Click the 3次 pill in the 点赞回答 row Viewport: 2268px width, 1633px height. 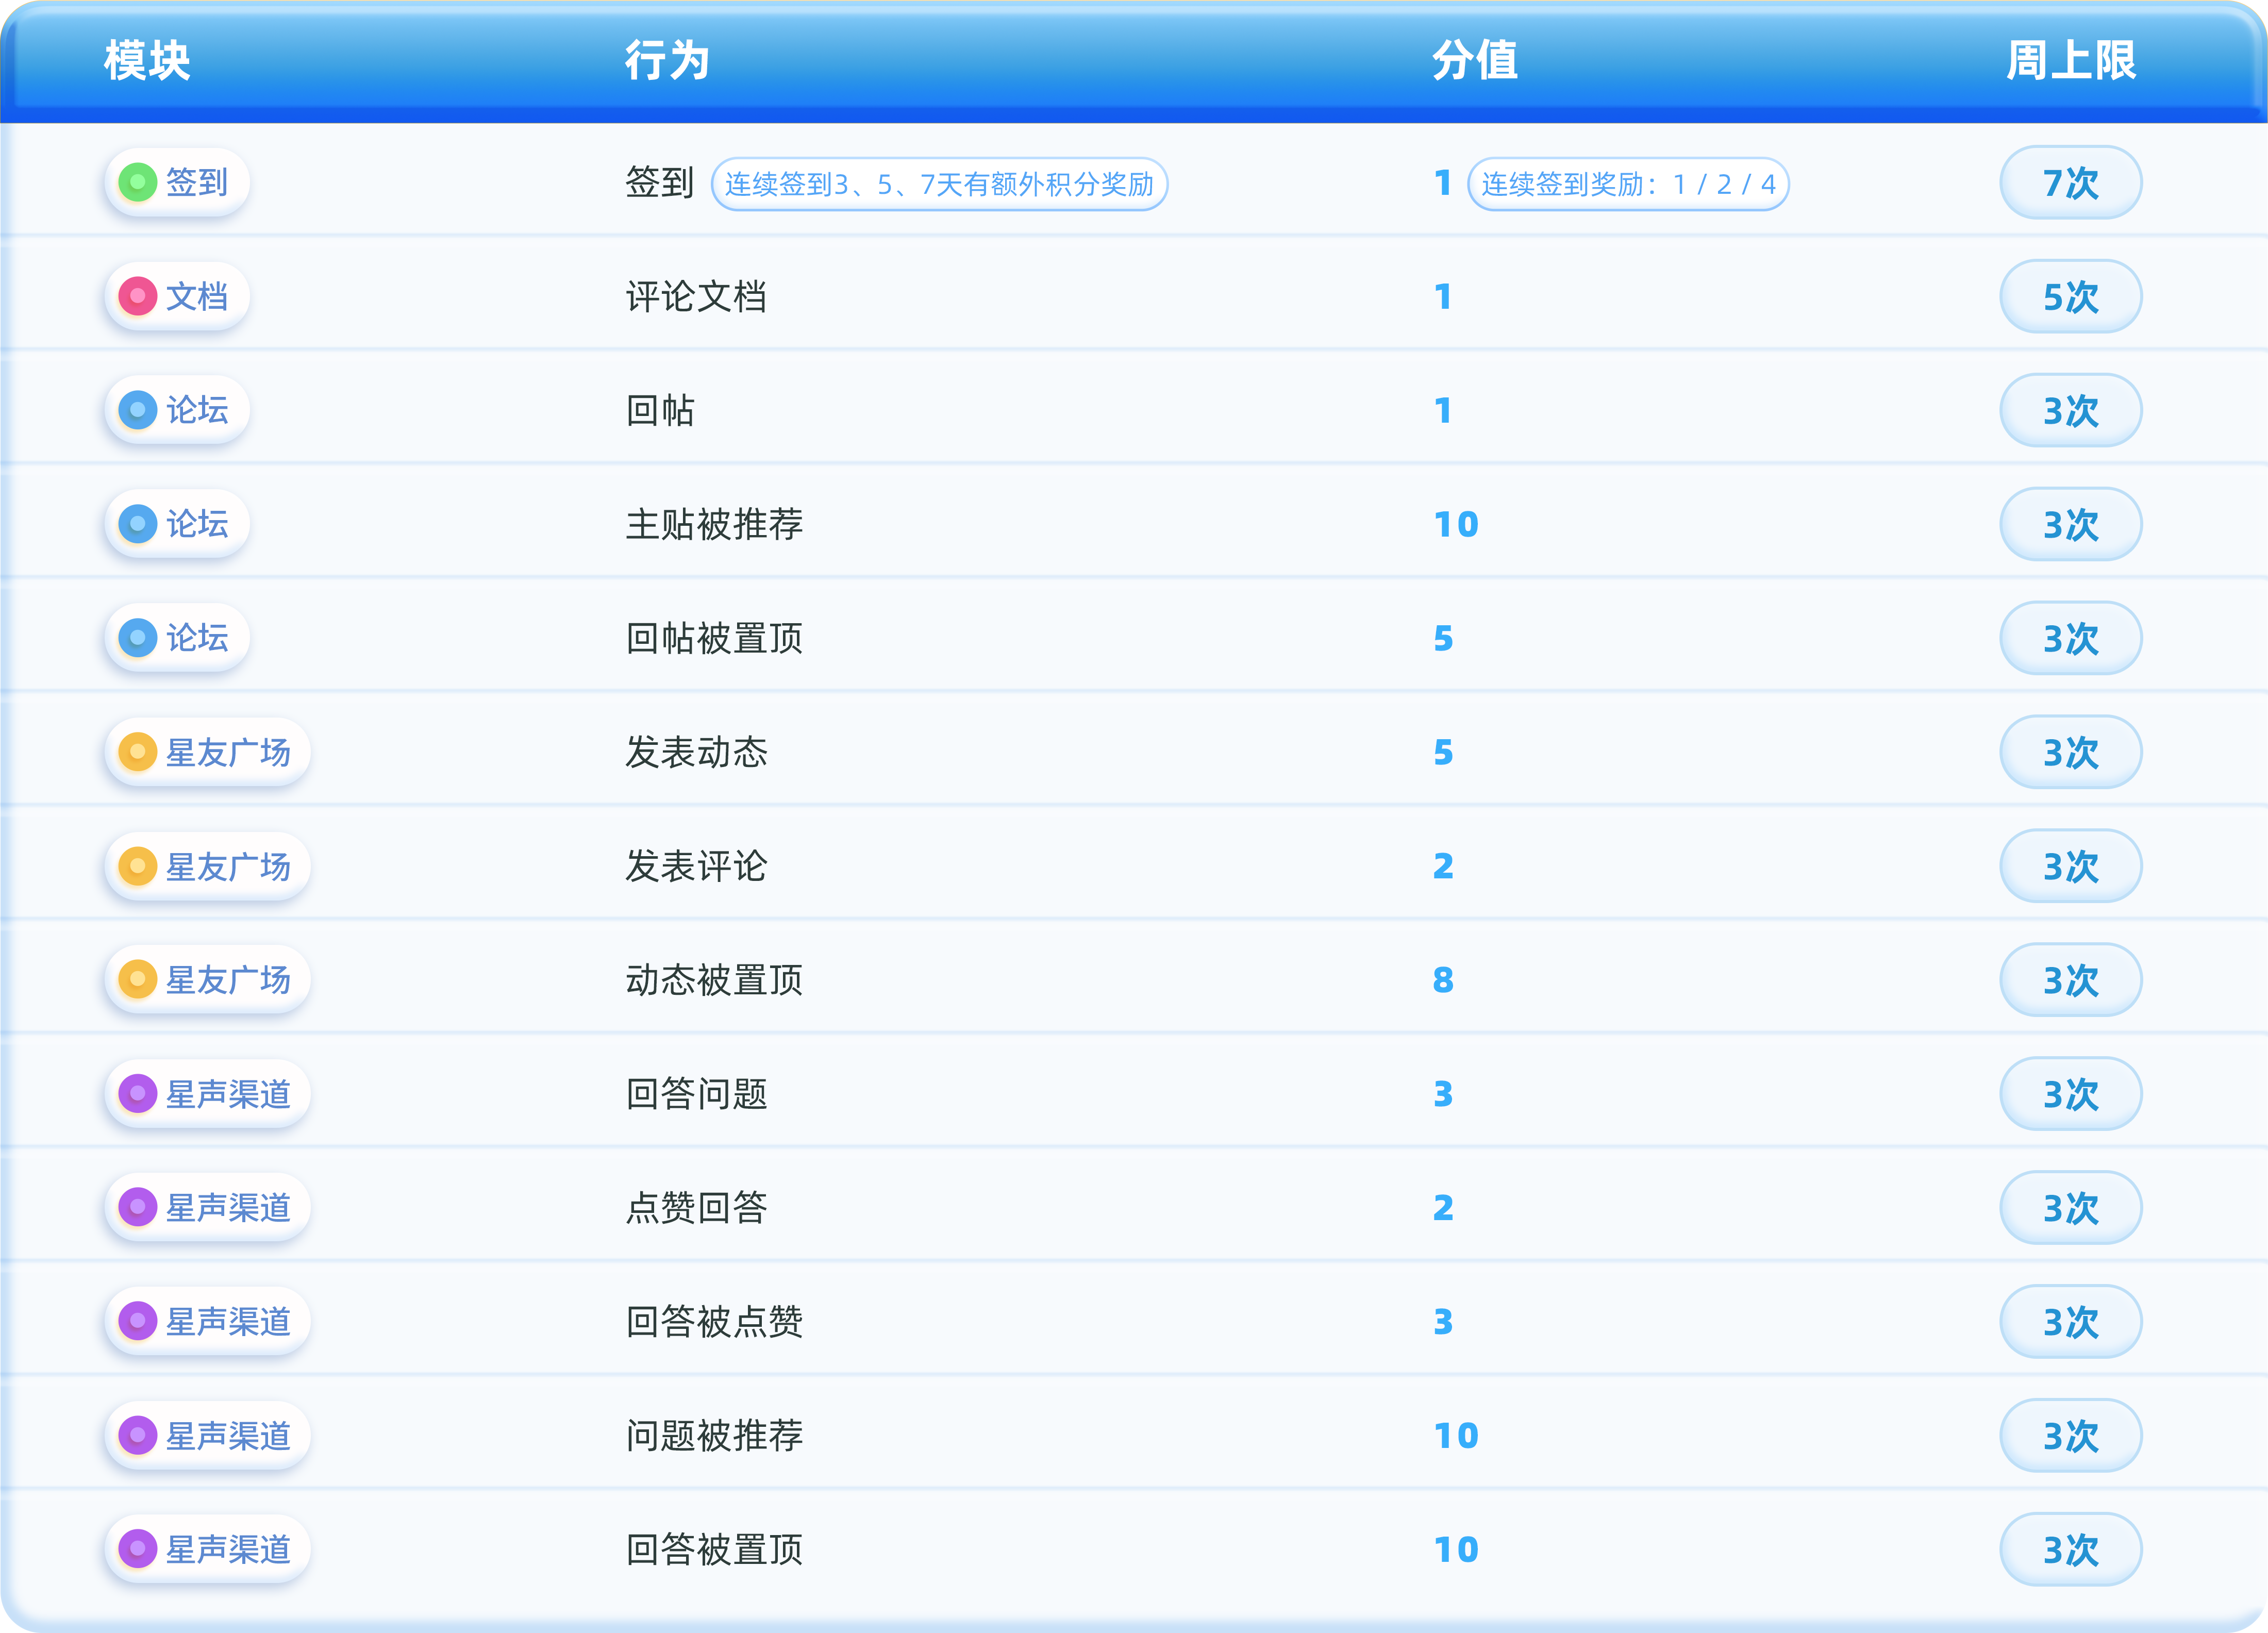pyautogui.click(x=2071, y=1209)
